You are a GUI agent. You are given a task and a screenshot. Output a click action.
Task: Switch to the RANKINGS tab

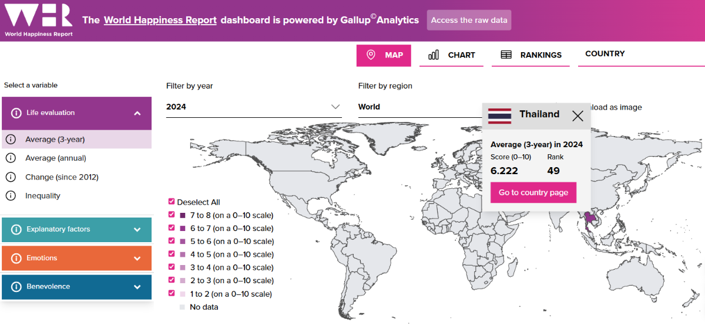click(531, 55)
